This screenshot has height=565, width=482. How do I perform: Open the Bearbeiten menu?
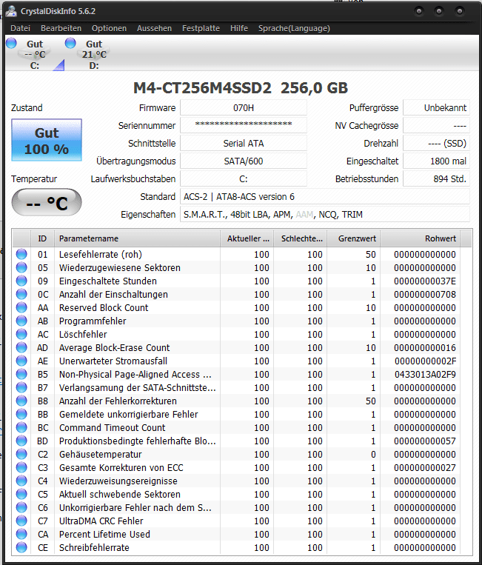[61, 28]
